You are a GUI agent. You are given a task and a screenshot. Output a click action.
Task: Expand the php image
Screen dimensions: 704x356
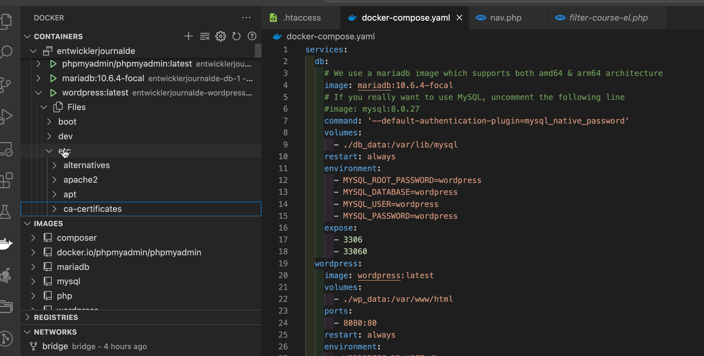coord(33,296)
